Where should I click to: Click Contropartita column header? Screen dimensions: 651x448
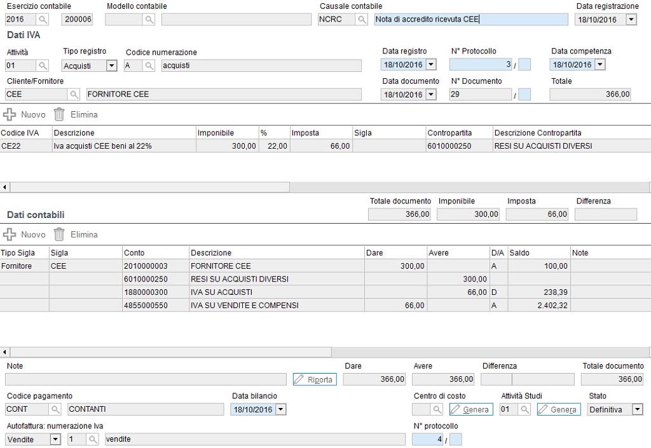pos(459,133)
